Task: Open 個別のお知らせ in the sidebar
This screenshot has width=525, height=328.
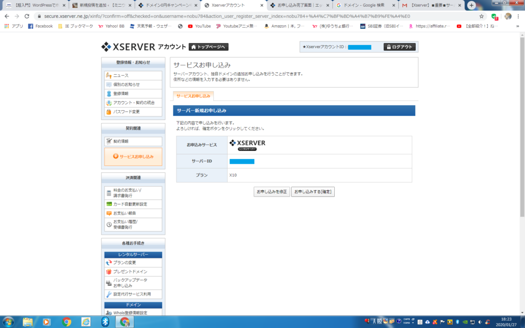Action: (126, 85)
